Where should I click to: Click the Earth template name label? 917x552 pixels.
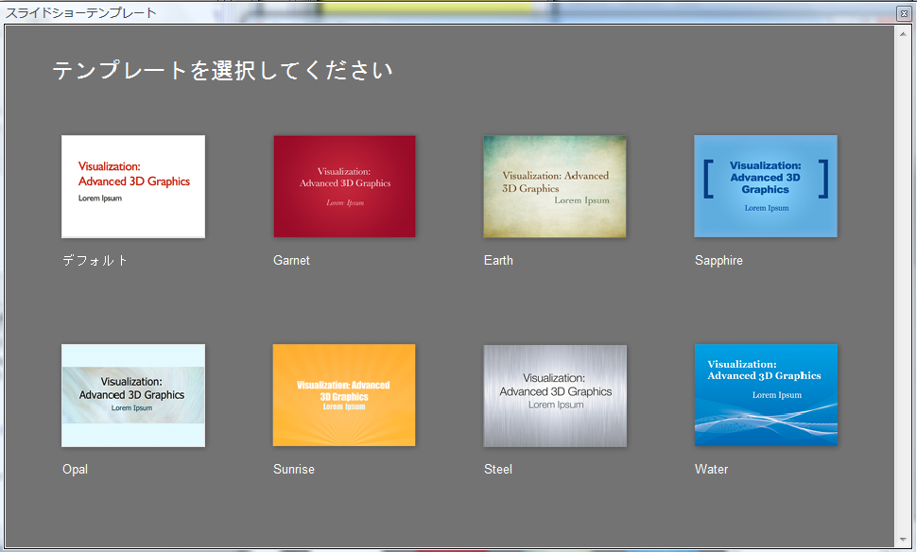(498, 260)
